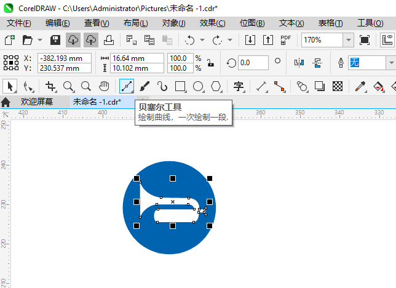
Task: Select the Parallel Dimension tool
Action: tap(262, 87)
